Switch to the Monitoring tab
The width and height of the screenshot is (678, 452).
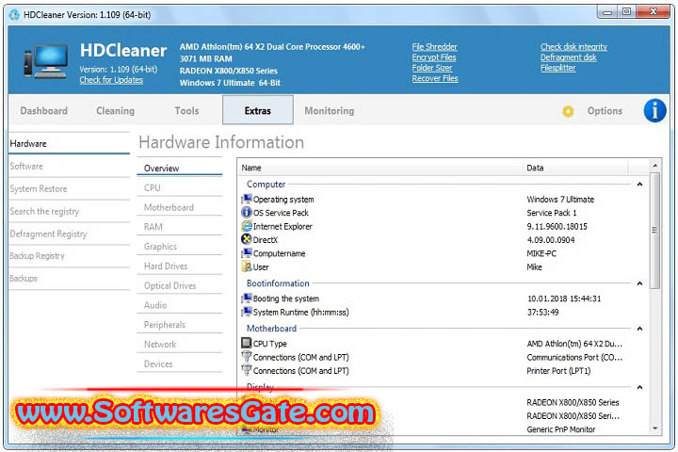(329, 111)
